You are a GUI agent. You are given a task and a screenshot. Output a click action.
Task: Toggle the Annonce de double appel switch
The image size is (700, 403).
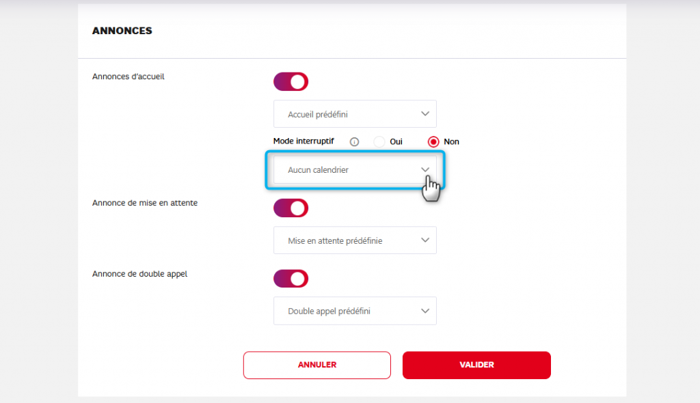291,279
